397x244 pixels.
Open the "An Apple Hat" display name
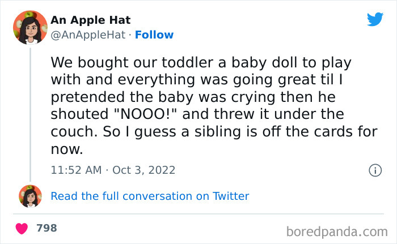point(91,20)
